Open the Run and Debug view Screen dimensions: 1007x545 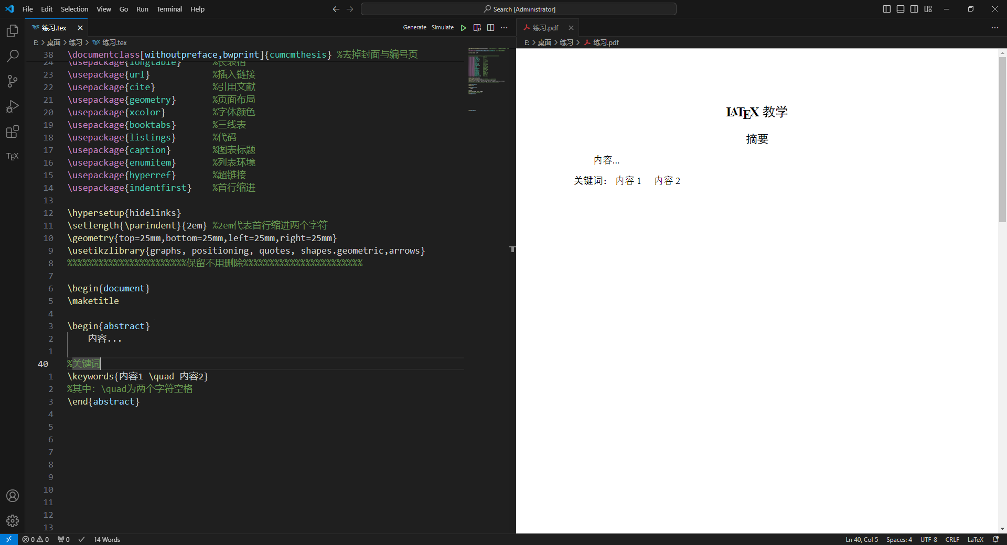click(13, 106)
